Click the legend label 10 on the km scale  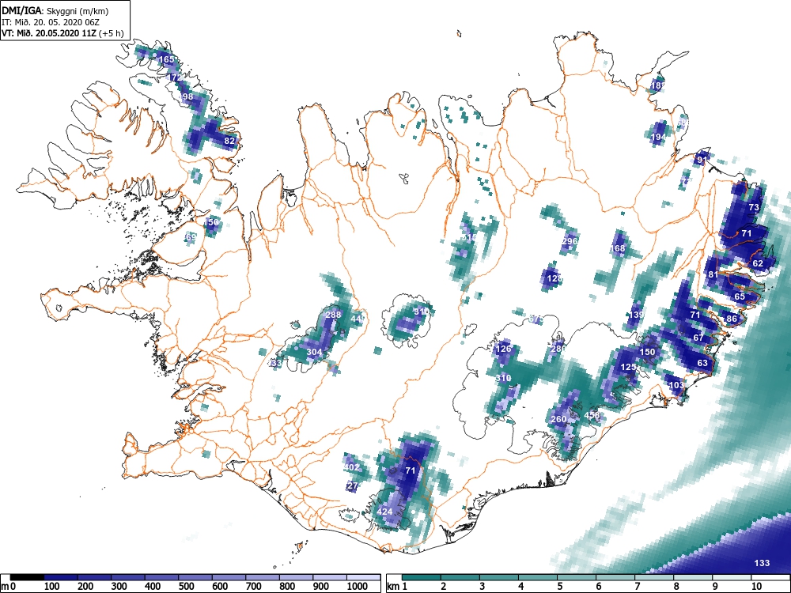755,587
